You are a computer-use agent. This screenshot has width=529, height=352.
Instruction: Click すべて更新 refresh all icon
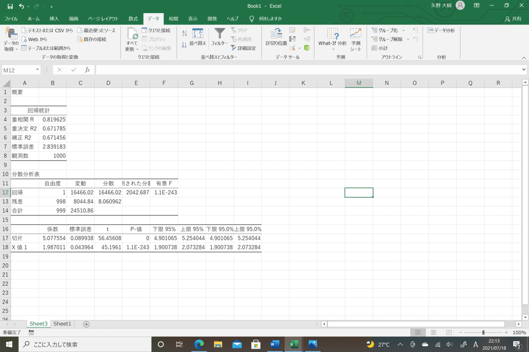point(132,40)
